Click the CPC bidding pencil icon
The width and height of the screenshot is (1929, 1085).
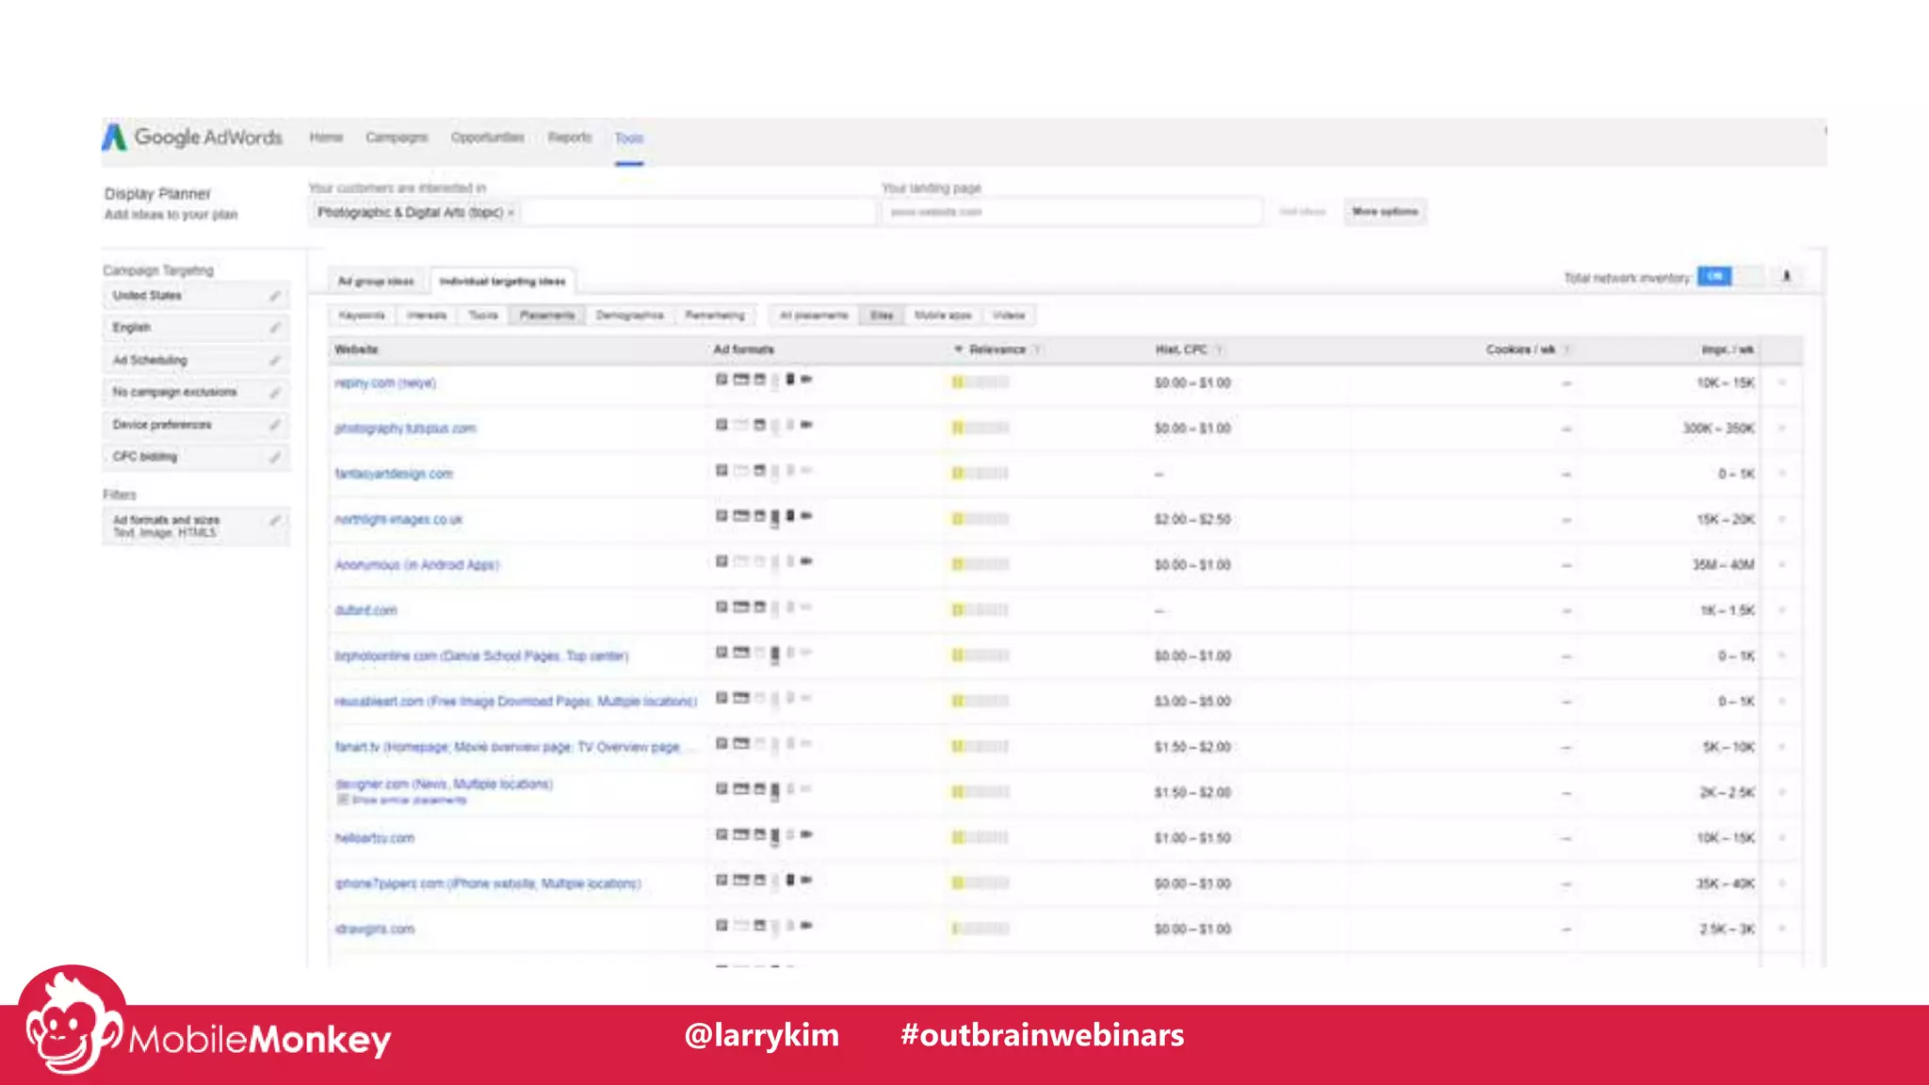coord(274,457)
